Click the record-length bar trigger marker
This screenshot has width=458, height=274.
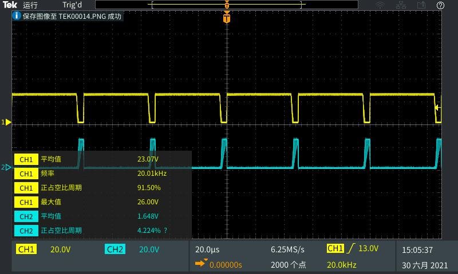[227, 5]
